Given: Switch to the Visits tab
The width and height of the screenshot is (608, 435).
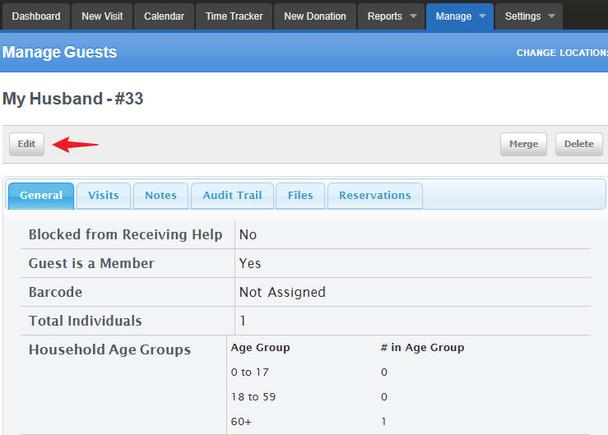Looking at the screenshot, I should pyautogui.click(x=104, y=196).
